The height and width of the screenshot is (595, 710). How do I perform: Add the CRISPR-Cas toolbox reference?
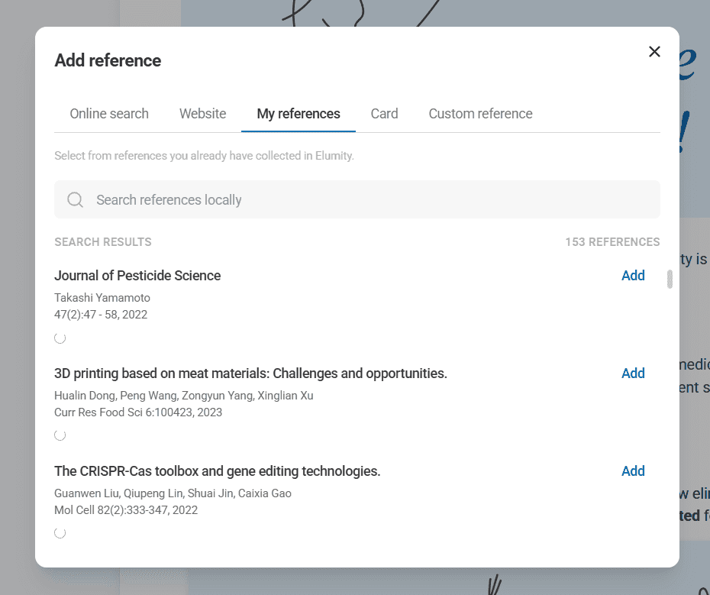click(x=633, y=471)
